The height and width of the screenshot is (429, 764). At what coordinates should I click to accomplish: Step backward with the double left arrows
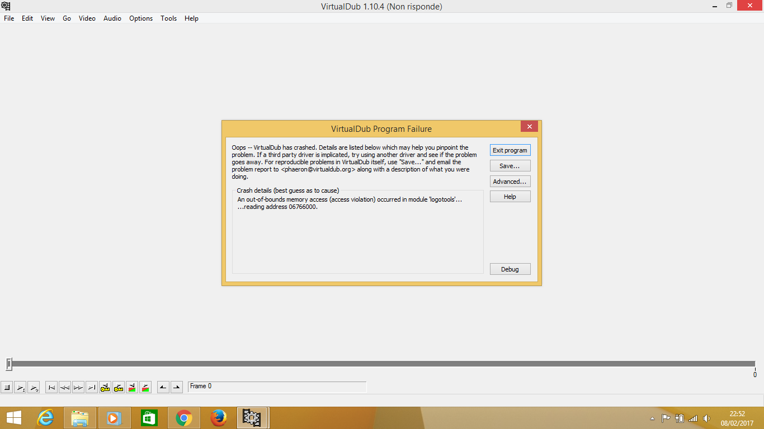pyautogui.click(x=65, y=387)
